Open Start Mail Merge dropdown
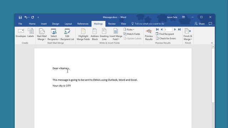This screenshot has height=128, width=228. [42, 34]
